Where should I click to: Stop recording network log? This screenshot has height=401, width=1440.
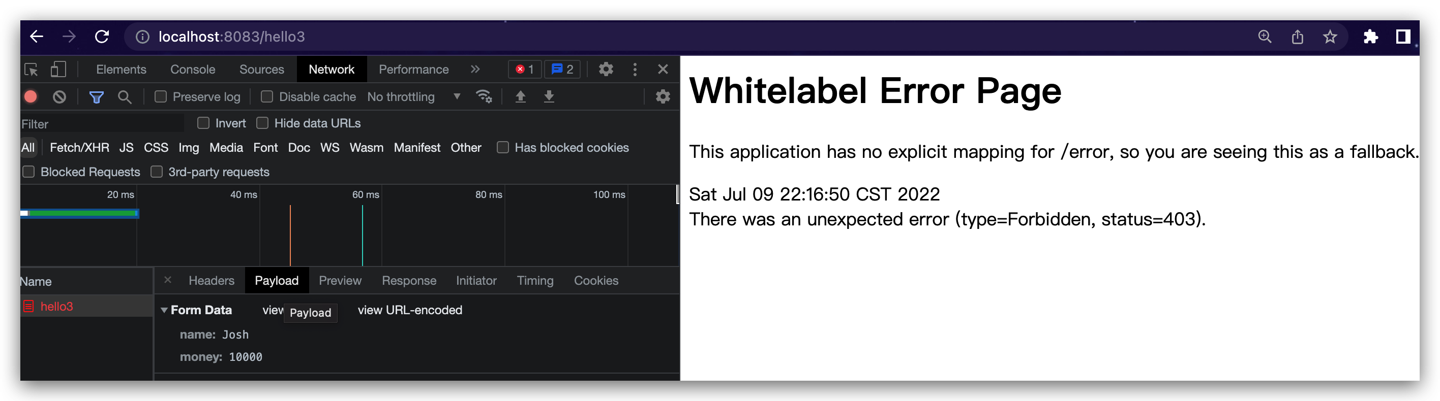pos(31,97)
